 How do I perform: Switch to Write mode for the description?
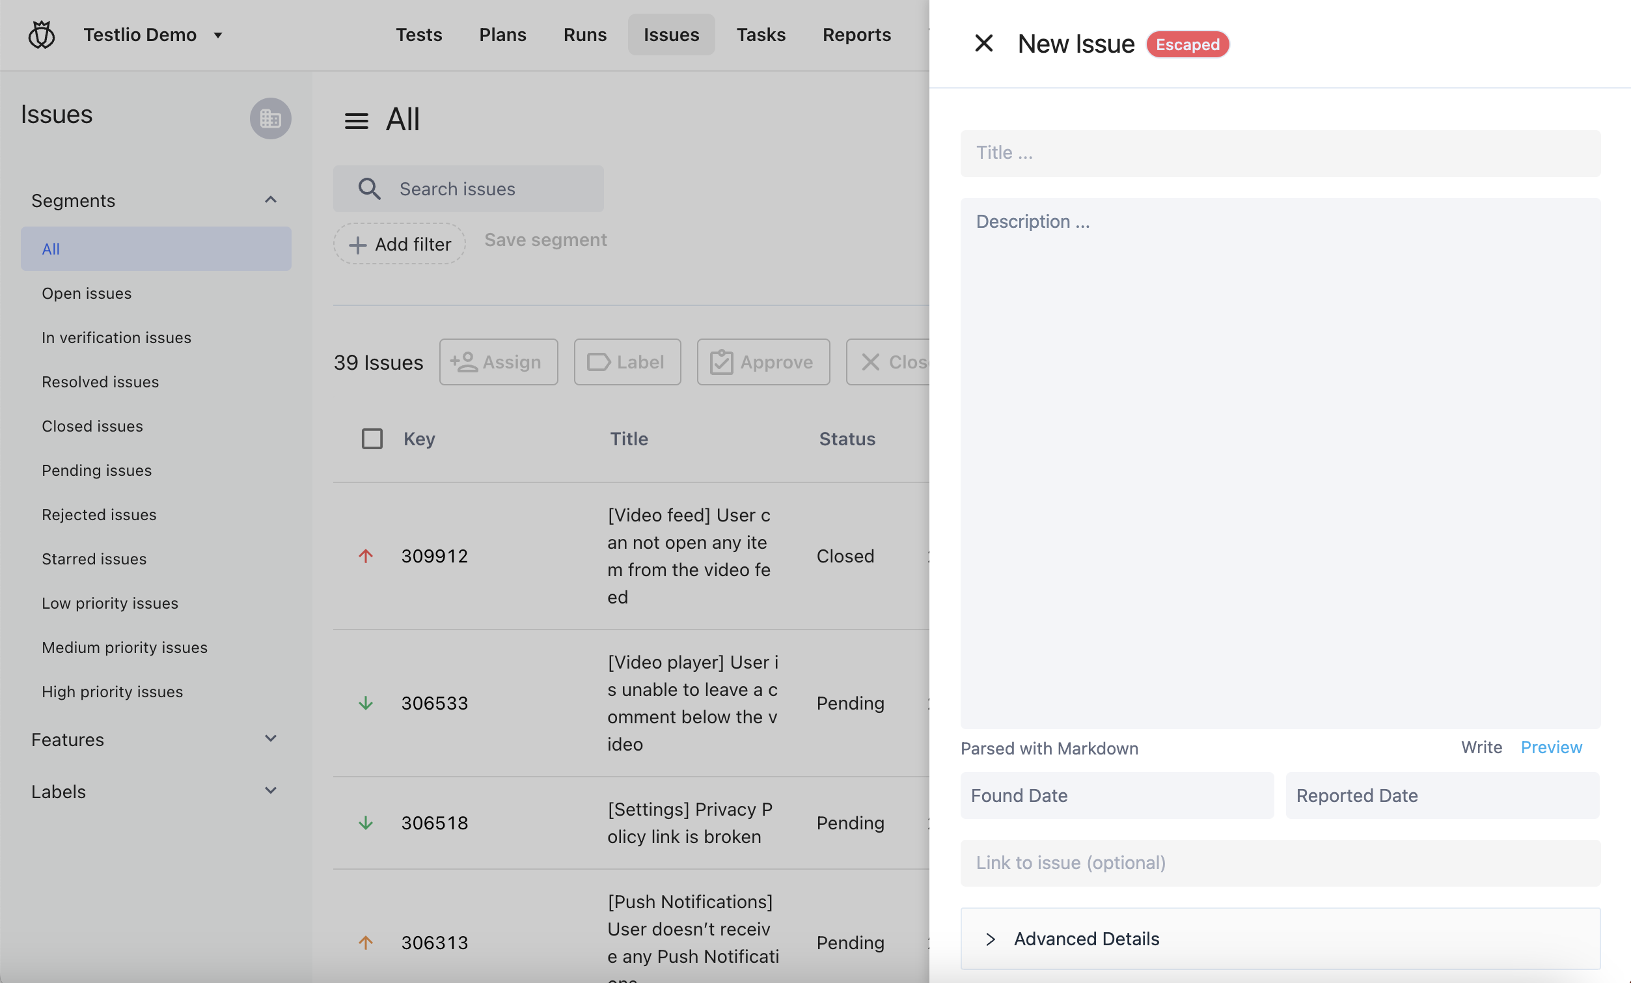1481,747
